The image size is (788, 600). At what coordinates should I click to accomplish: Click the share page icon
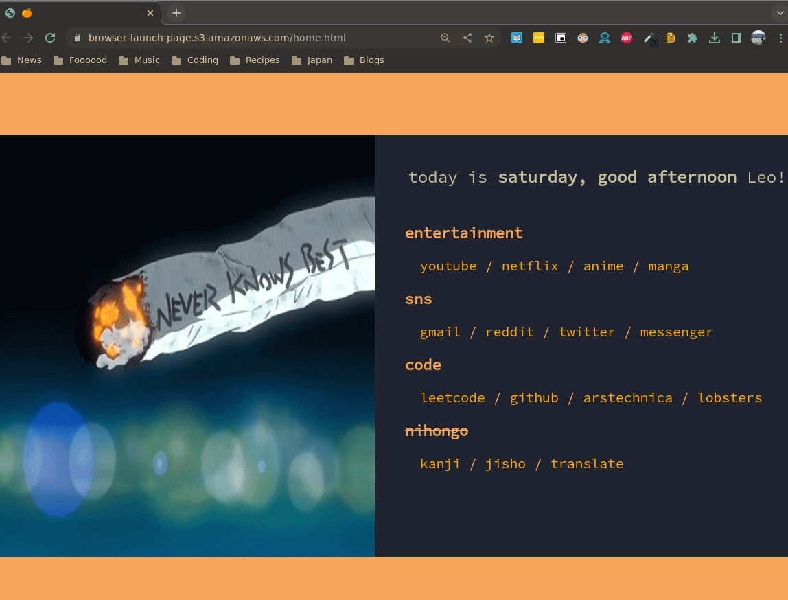click(467, 38)
